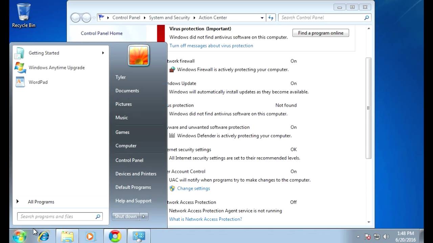Click Action Center flag tray icon
This screenshot has width=433, height=243.
368,237
